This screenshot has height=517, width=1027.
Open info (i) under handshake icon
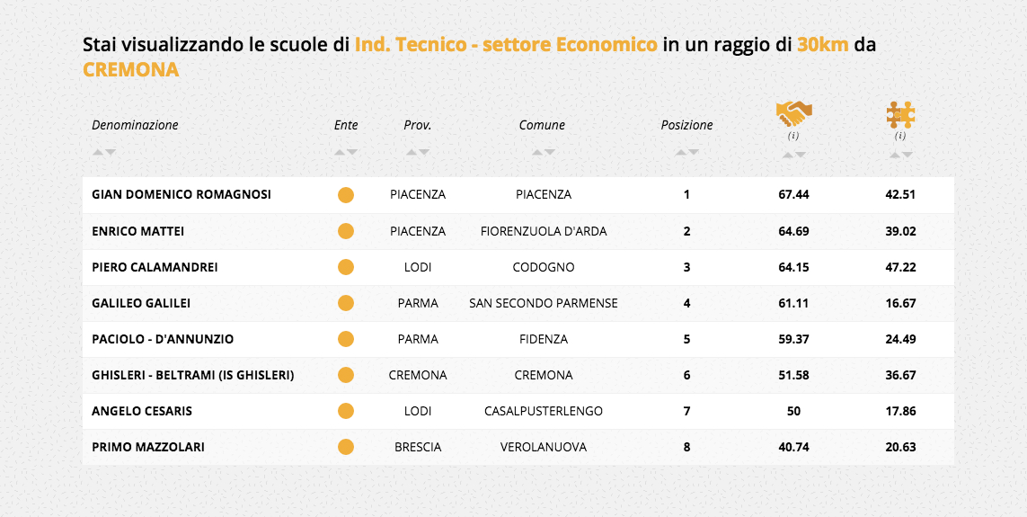793,136
